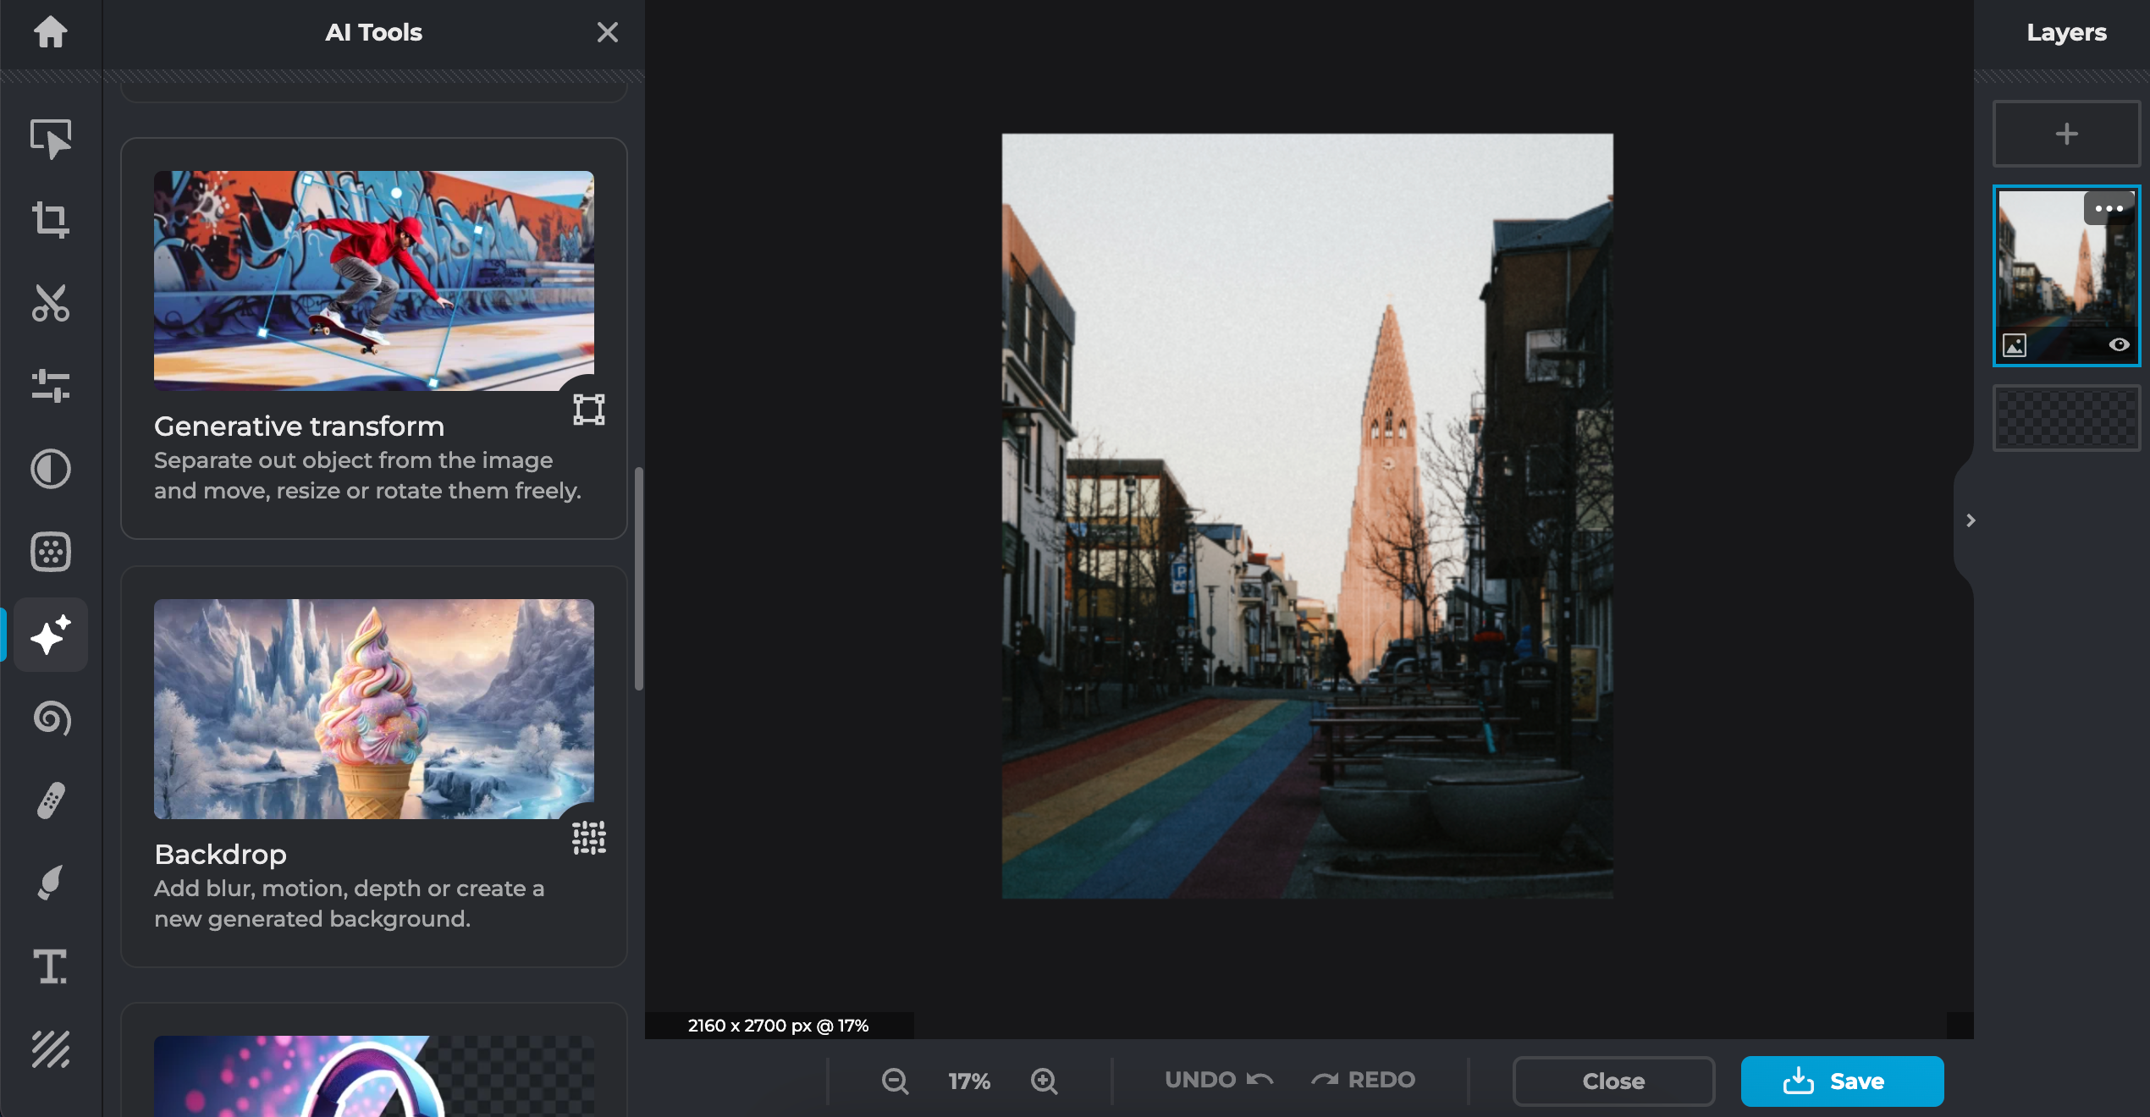This screenshot has height=1117, width=2150.
Task: Open the Cutout scissors tool
Action: (x=51, y=304)
